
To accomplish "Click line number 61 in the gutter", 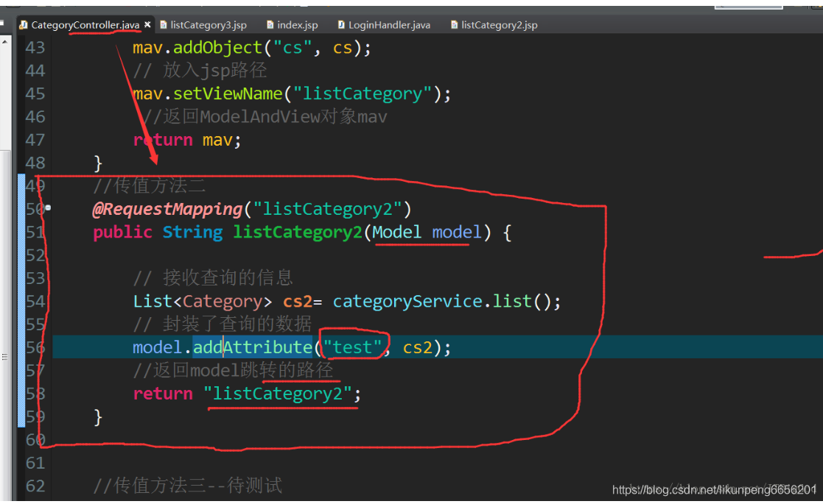I will point(35,463).
